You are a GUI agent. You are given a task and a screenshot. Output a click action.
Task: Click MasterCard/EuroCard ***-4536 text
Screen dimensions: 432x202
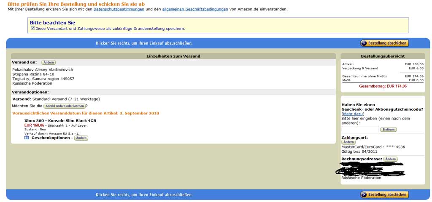373,147
